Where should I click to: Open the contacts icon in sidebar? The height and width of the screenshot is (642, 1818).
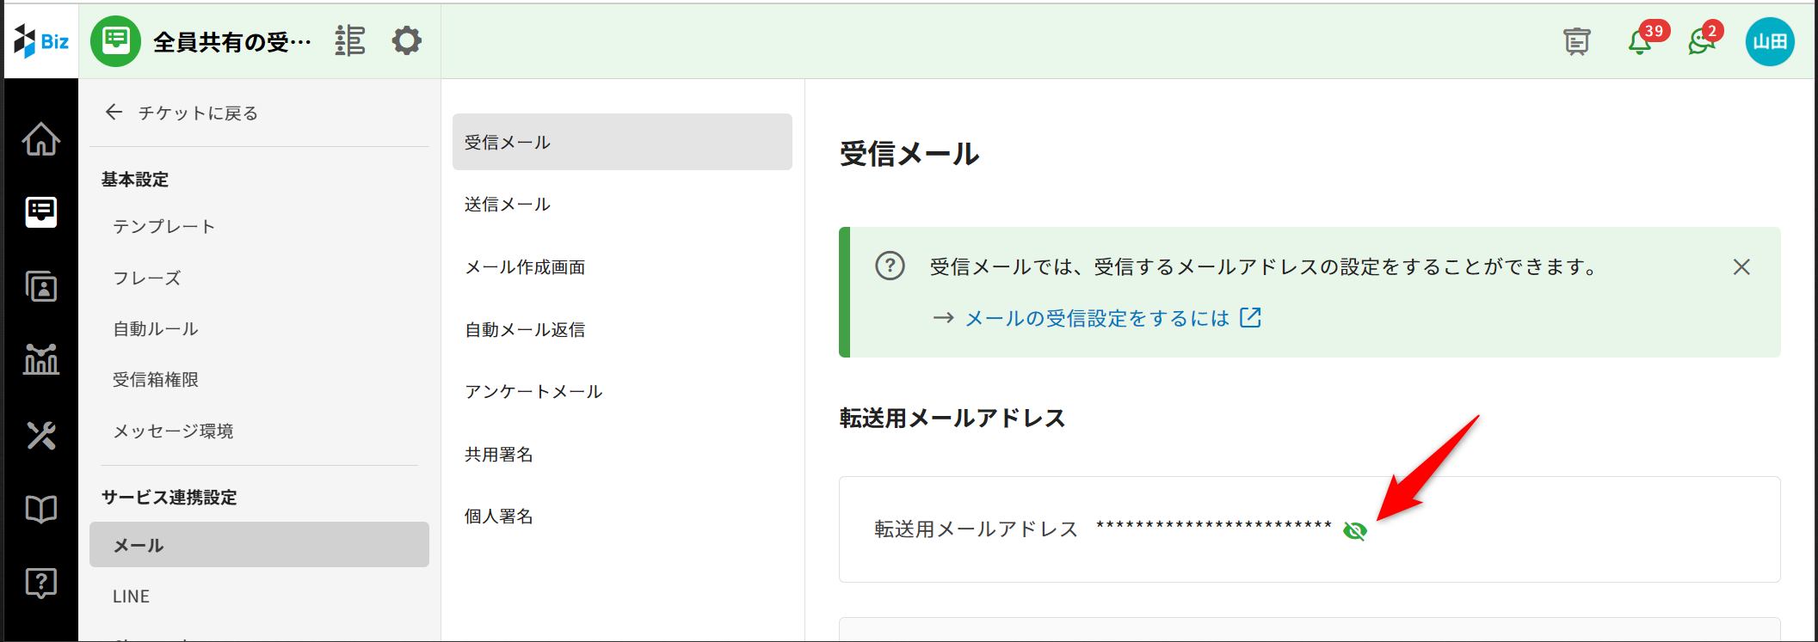tap(40, 286)
